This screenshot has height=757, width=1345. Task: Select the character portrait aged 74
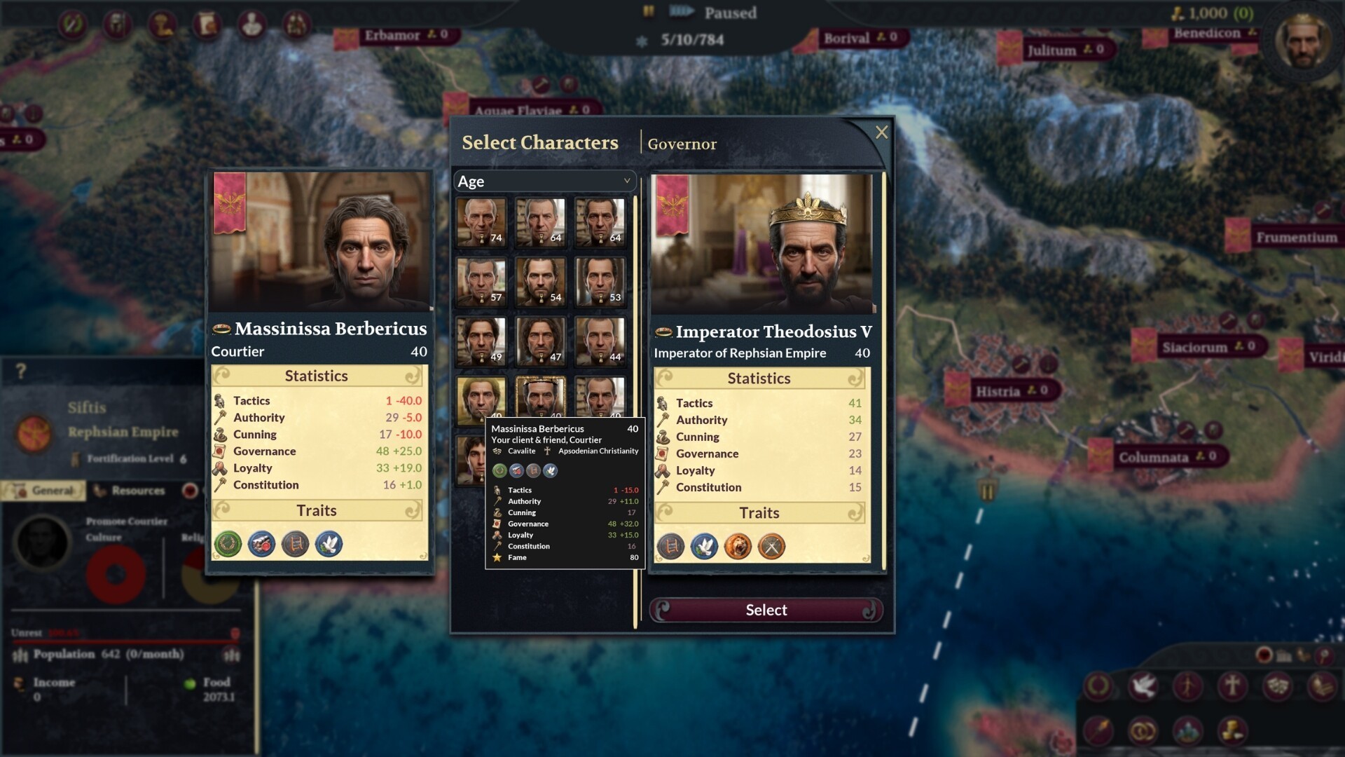click(x=481, y=221)
